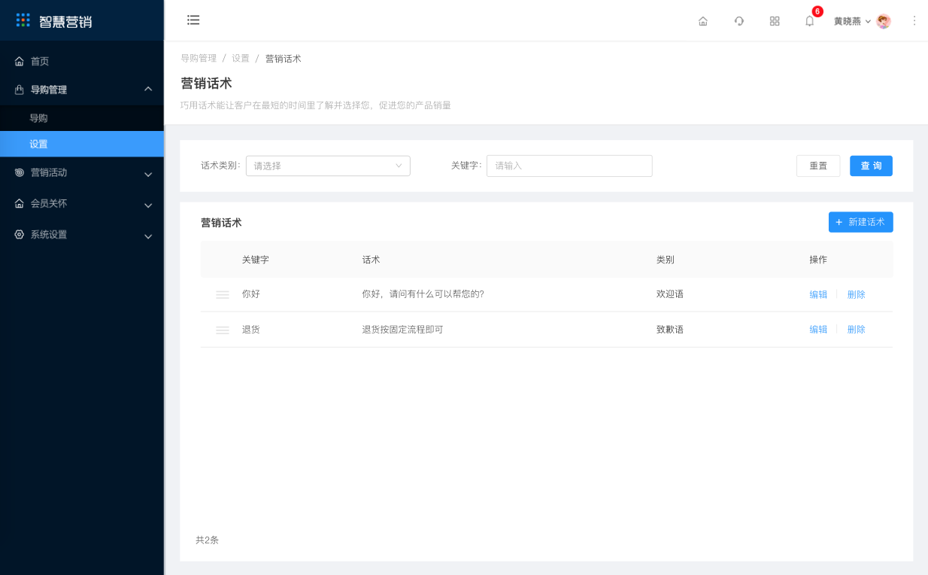Click the 退货 keyword cell
Viewport: 928px width, 575px height.
[251, 330]
